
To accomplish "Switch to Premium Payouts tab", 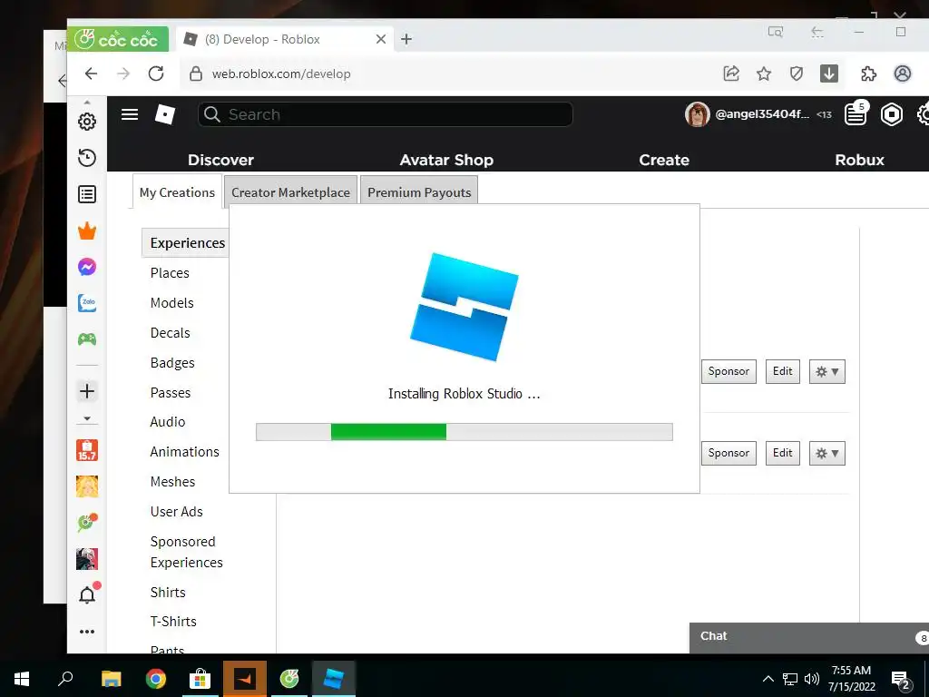I will [419, 192].
